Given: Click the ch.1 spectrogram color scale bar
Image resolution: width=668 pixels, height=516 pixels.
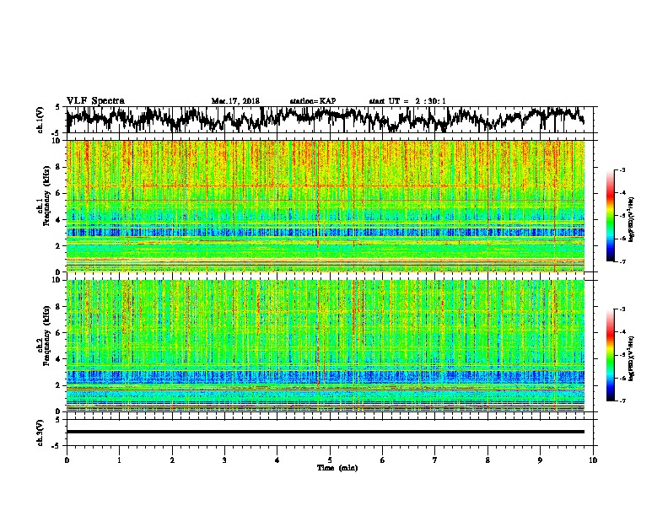Looking at the screenshot, I should click(x=610, y=216).
